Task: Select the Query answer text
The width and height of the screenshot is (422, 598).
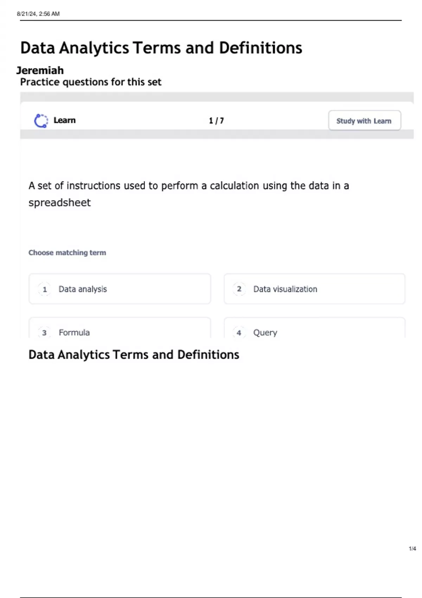Action: click(x=265, y=332)
